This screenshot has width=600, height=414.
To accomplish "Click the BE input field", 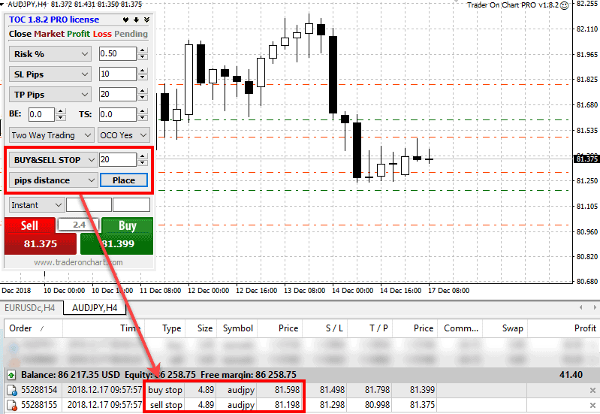I will [42, 114].
